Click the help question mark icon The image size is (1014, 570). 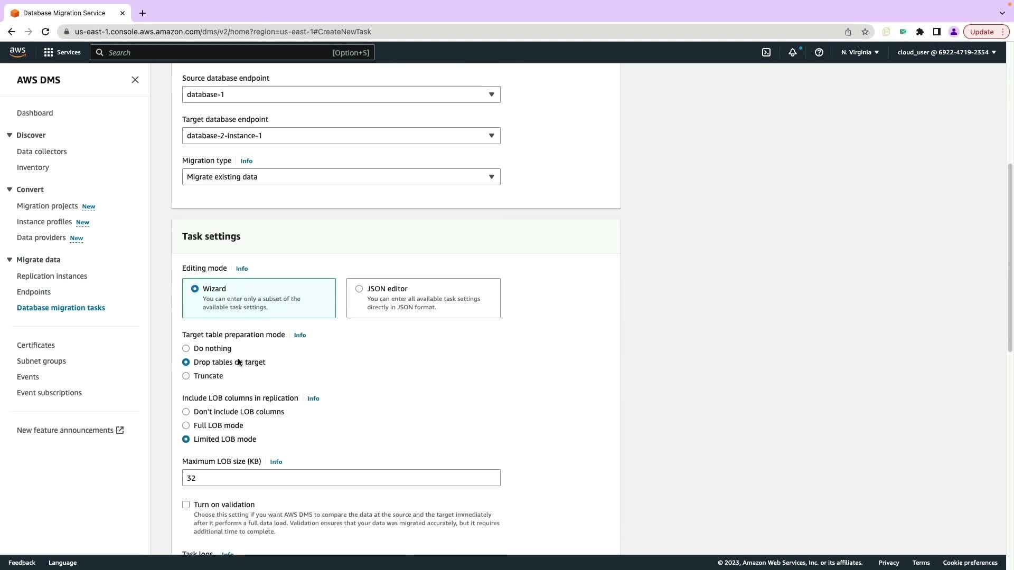(x=819, y=52)
